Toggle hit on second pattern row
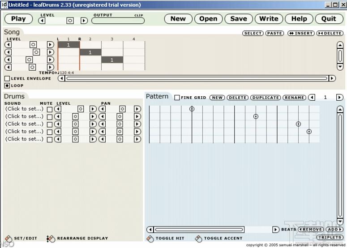Screen dimensions: 347x248 click(256, 116)
